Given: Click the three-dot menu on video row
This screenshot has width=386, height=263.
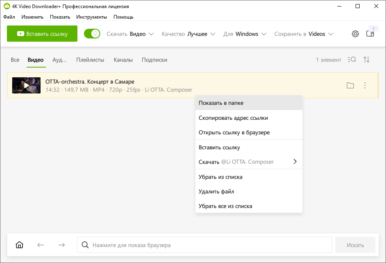Looking at the screenshot, I should 365,85.
